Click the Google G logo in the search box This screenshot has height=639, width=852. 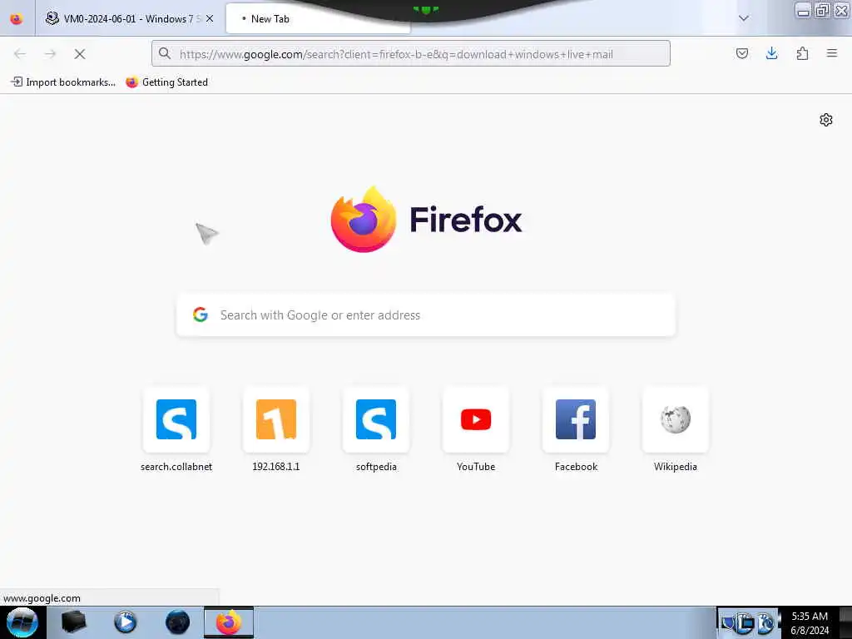click(x=201, y=315)
